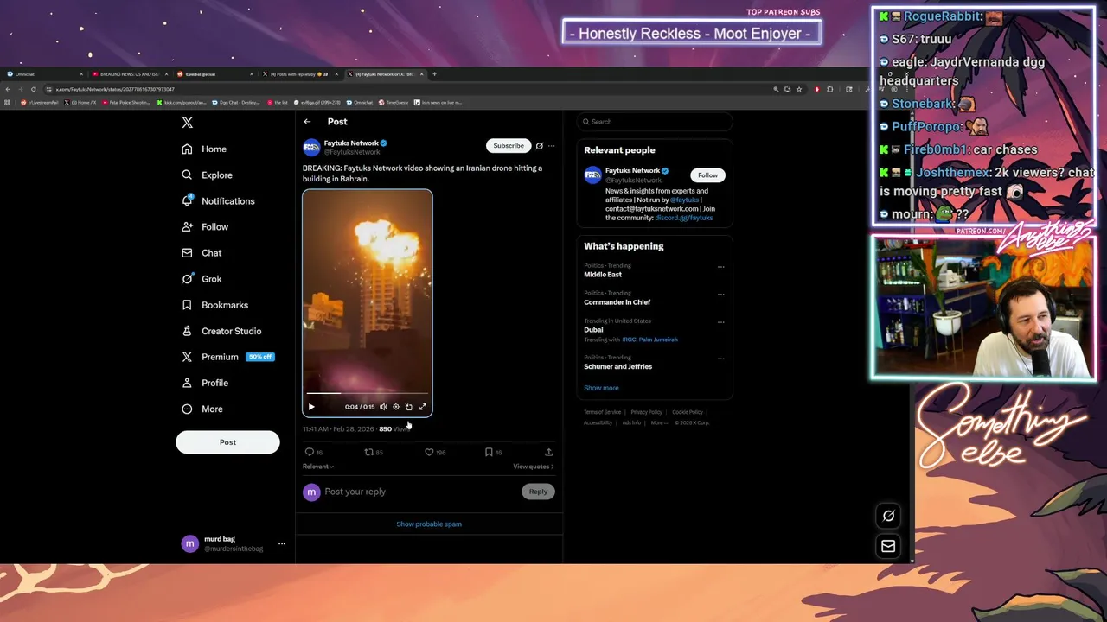This screenshot has width=1107, height=622.
Task: Click overlay refresh icon above mail icon
Action: pyautogui.click(x=888, y=516)
